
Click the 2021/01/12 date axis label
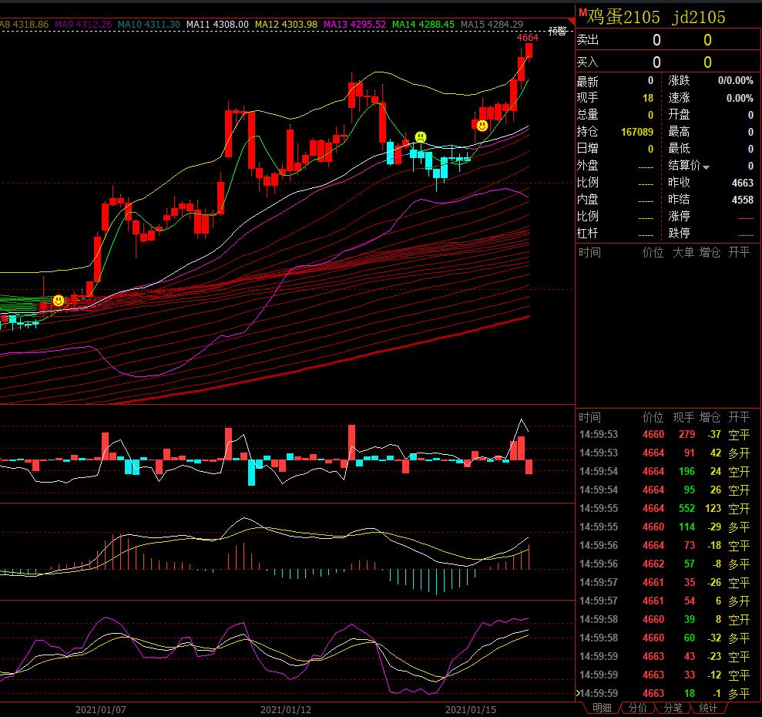[286, 710]
